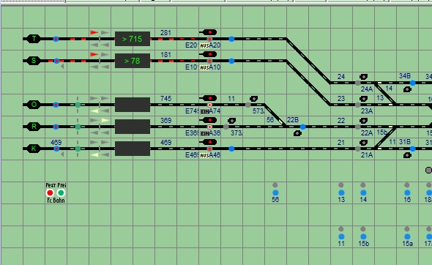Screen dimensions: 432x265
Task: Click the S line endpoint hexagon
Action: point(34,61)
